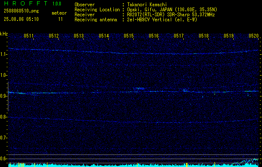Select the R820T2(RTL-SDR) SDR-Sharp 53.372MHz value
The height and width of the screenshot is (167, 262).
click(171, 15)
